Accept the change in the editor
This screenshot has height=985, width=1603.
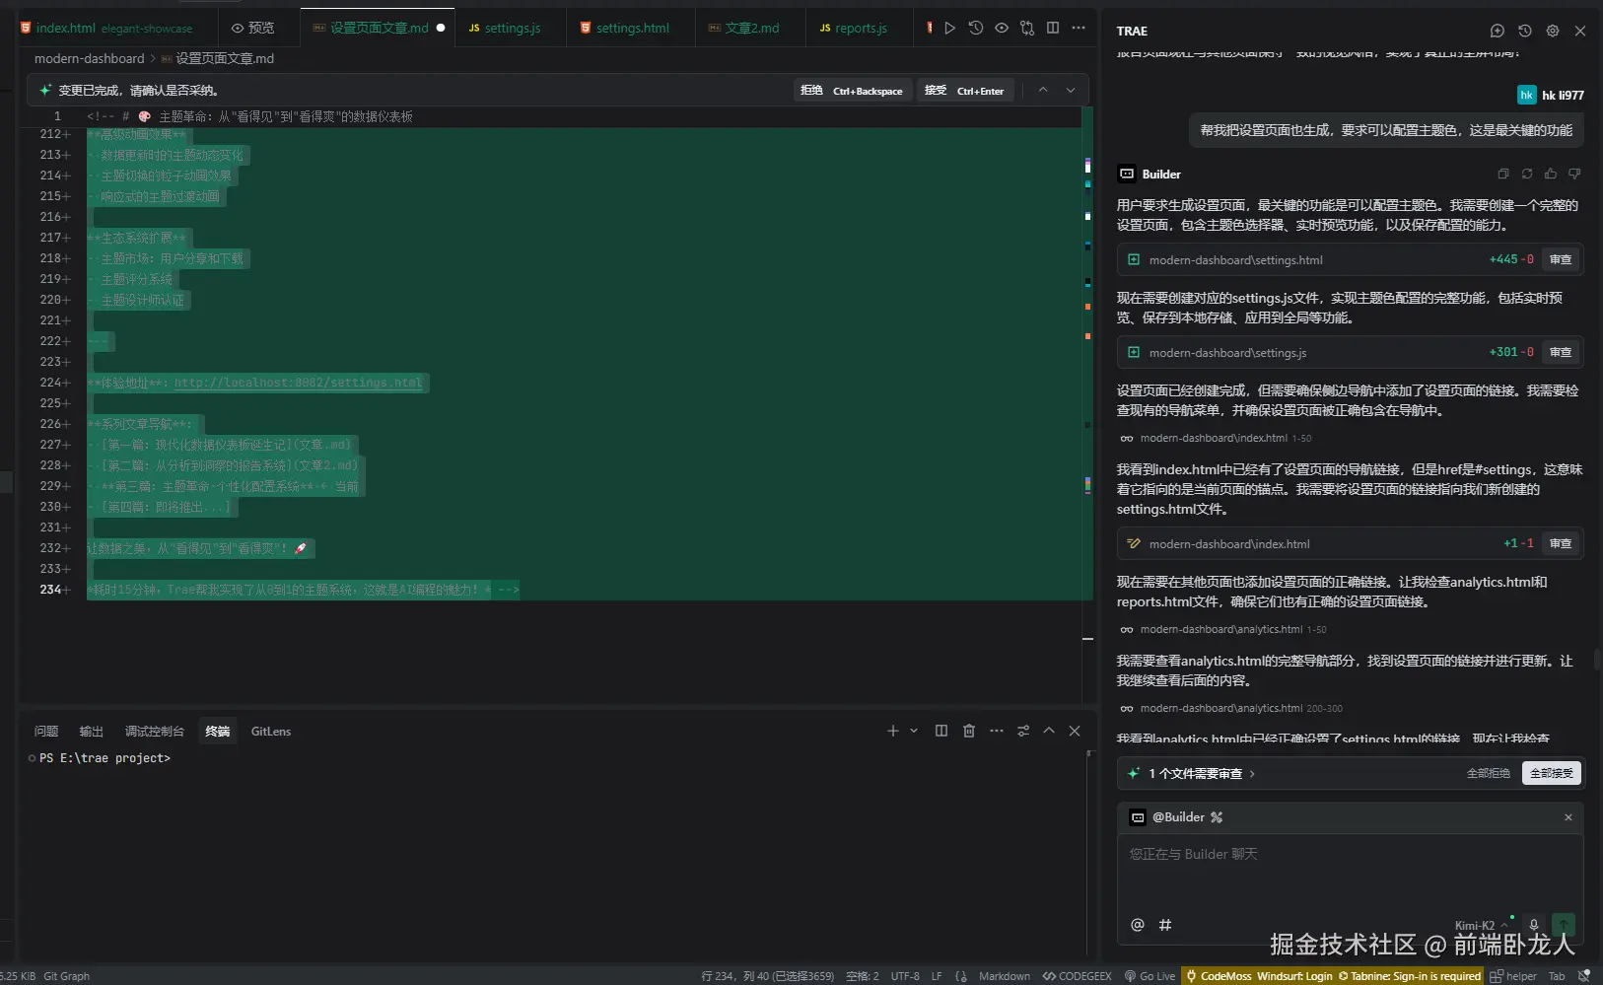[x=964, y=91]
